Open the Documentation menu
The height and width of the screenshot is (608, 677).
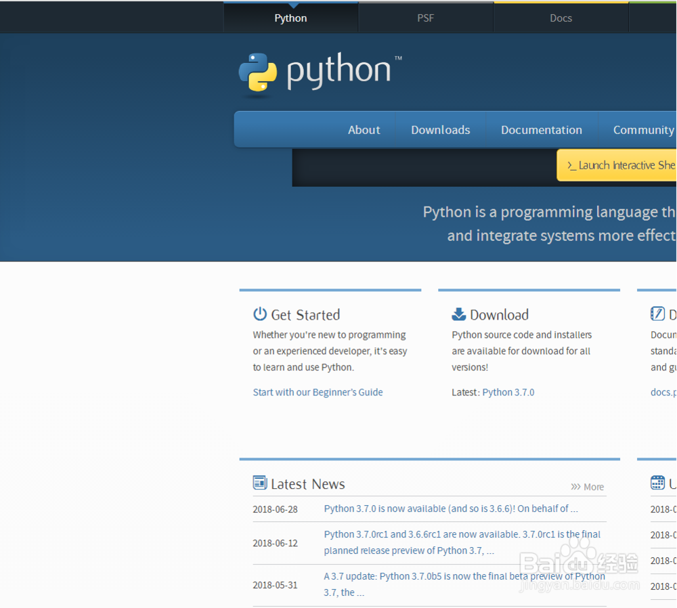click(x=542, y=129)
